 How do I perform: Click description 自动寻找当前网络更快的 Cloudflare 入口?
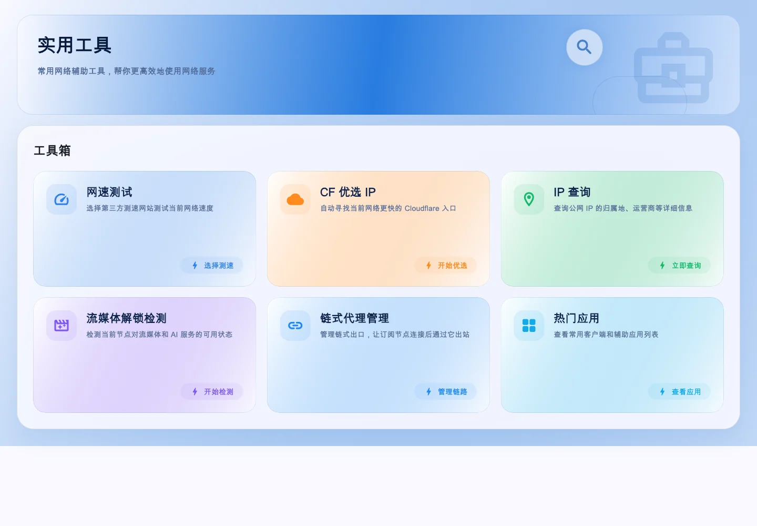click(x=388, y=208)
